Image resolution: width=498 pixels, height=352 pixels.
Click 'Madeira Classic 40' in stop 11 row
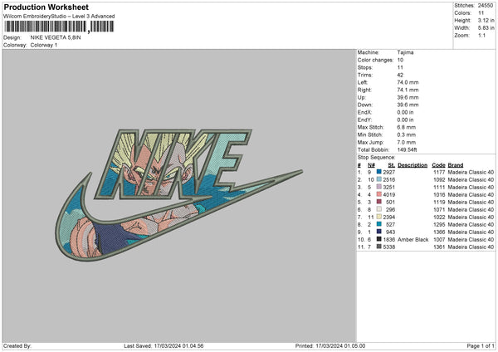471,247
